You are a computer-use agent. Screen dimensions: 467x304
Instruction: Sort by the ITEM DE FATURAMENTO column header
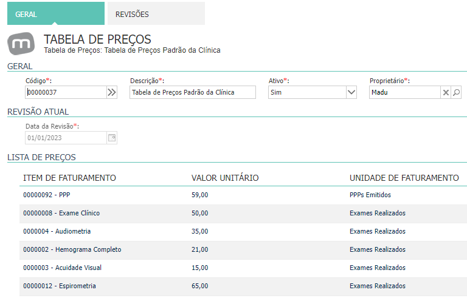tap(69, 178)
